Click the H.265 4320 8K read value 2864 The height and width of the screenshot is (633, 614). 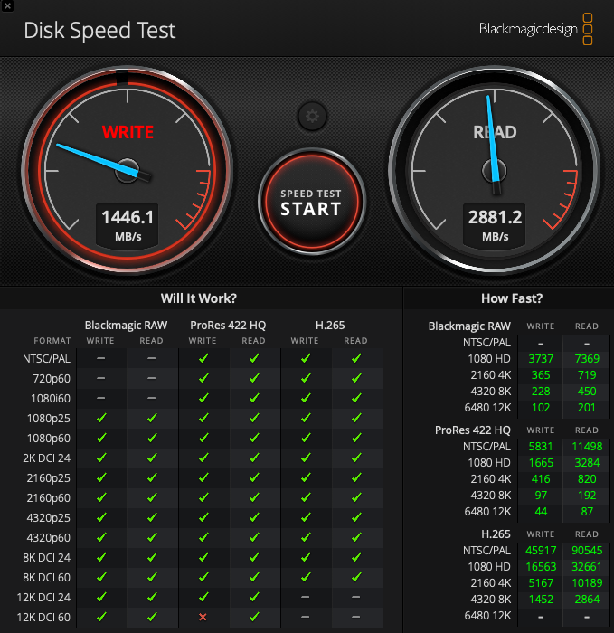pyautogui.click(x=587, y=599)
